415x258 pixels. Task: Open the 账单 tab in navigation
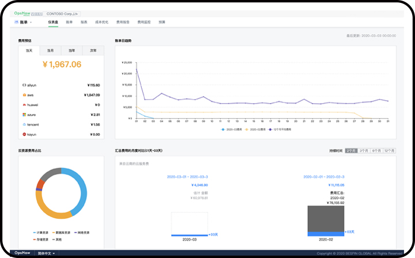click(x=69, y=22)
